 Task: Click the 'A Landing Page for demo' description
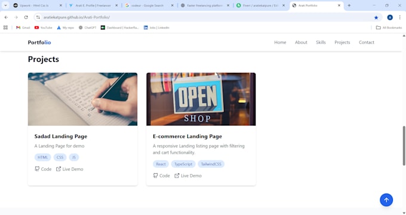click(x=59, y=146)
